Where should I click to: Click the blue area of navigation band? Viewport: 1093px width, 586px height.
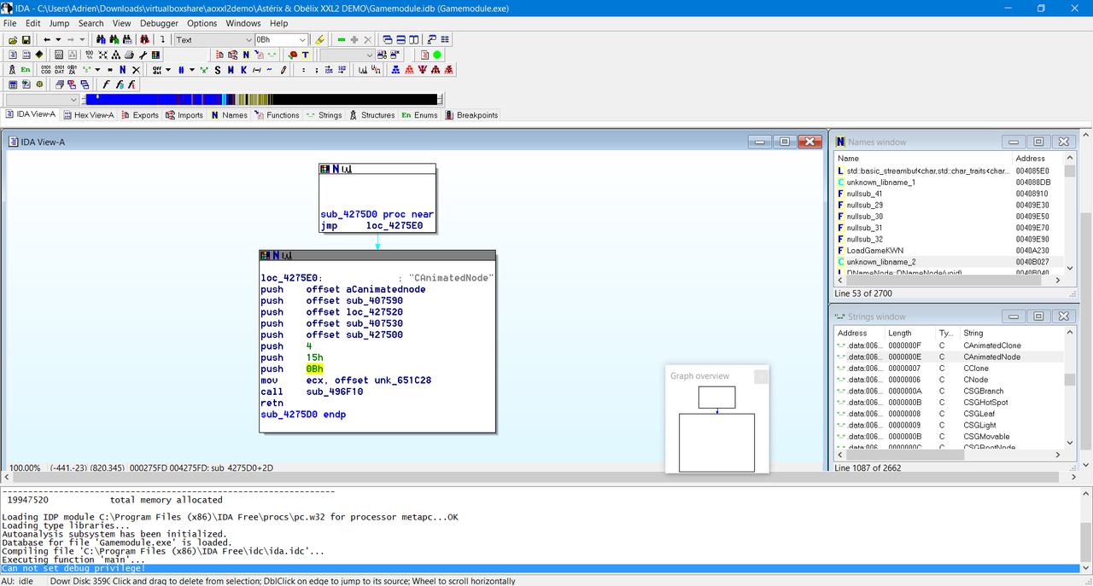click(x=154, y=100)
